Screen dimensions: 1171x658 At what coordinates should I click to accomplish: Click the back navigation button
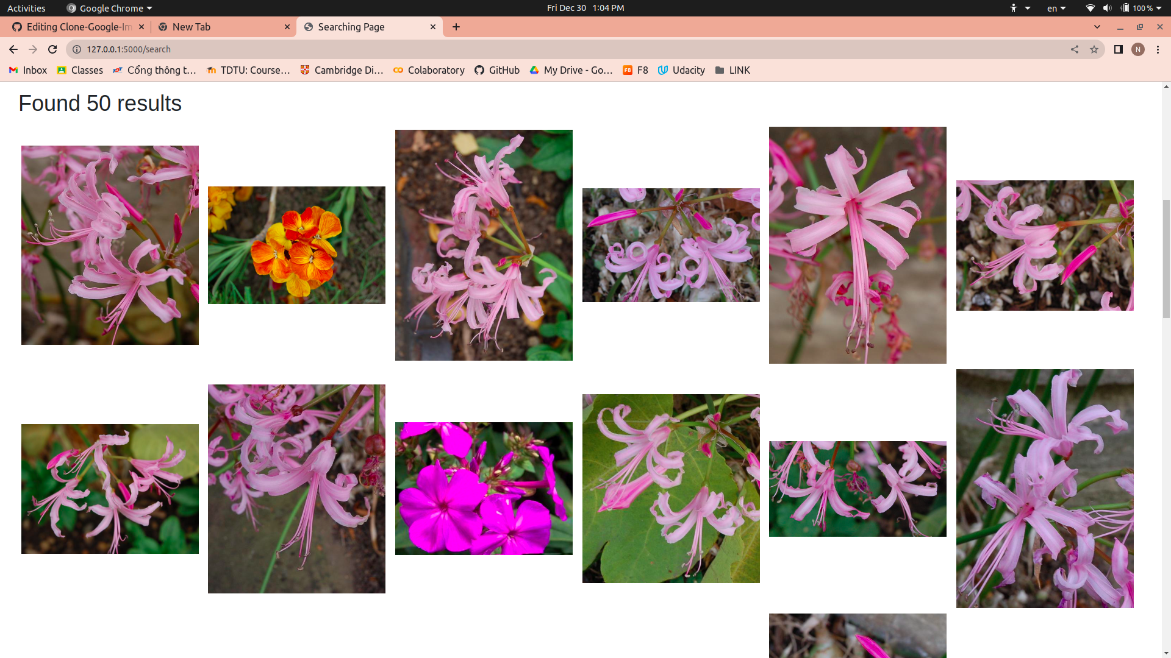click(x=13, y=49)
